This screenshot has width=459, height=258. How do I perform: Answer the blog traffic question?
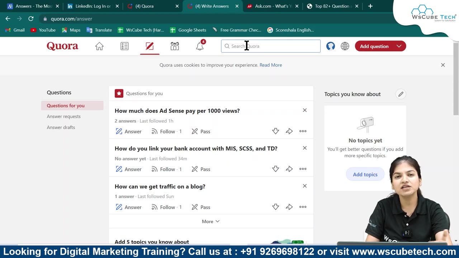(x=128, y=207)
